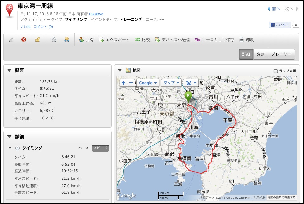Click the 前へ link
The width and height of the screenshot is (304, 204).
(x=276, y=9)
